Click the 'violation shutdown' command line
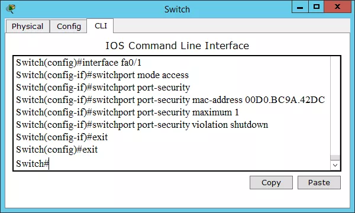Viewport: 355px width, 213px height. (x=142, y=125)
